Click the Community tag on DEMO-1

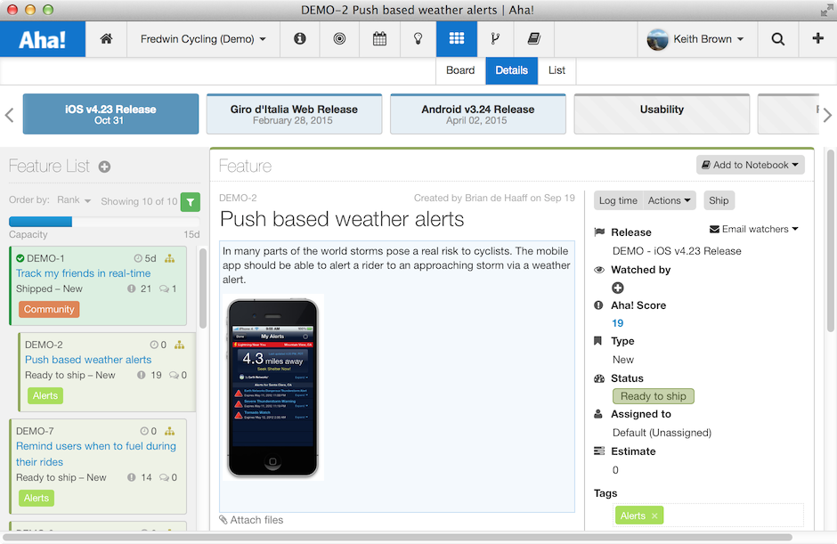(49, 309)
